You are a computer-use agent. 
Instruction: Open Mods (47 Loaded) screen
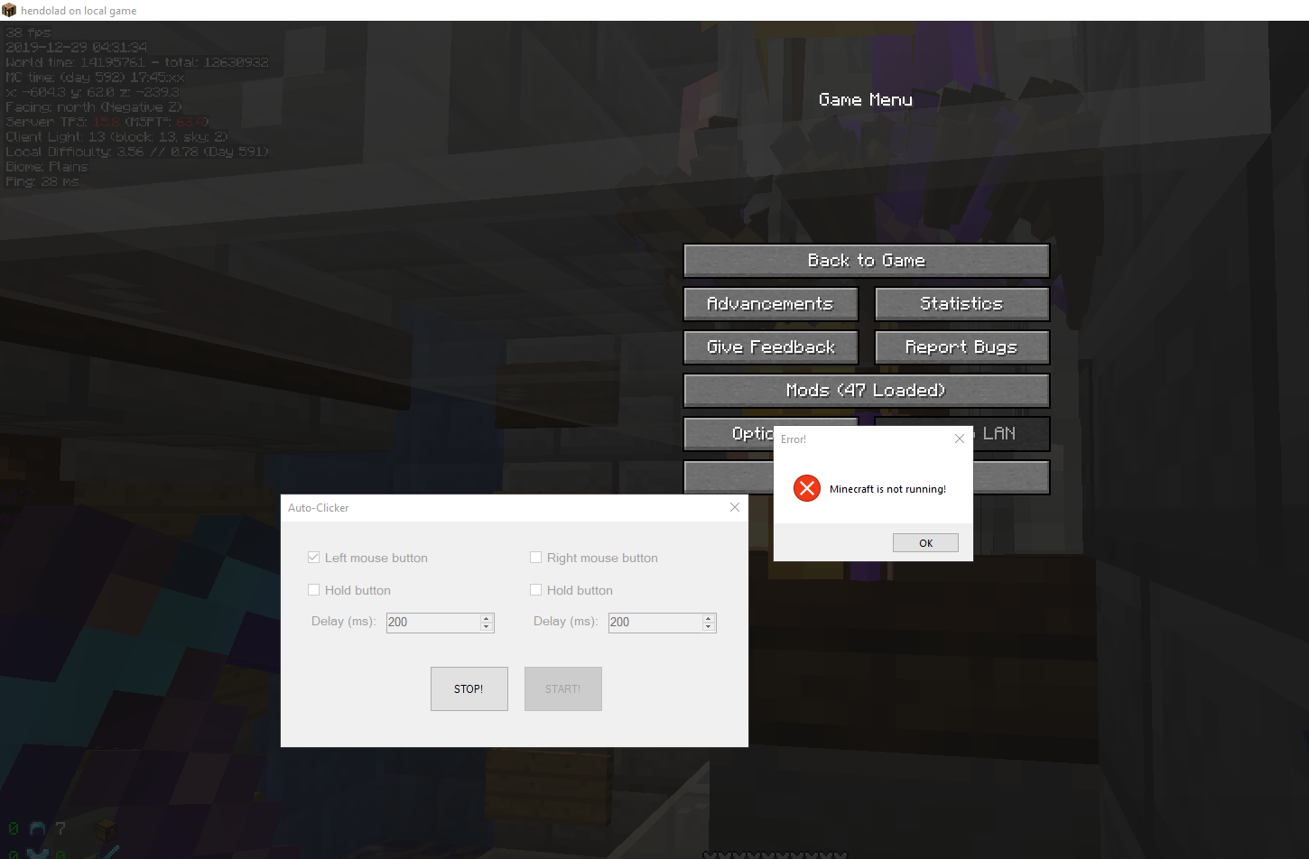click(x=866, y=390)
